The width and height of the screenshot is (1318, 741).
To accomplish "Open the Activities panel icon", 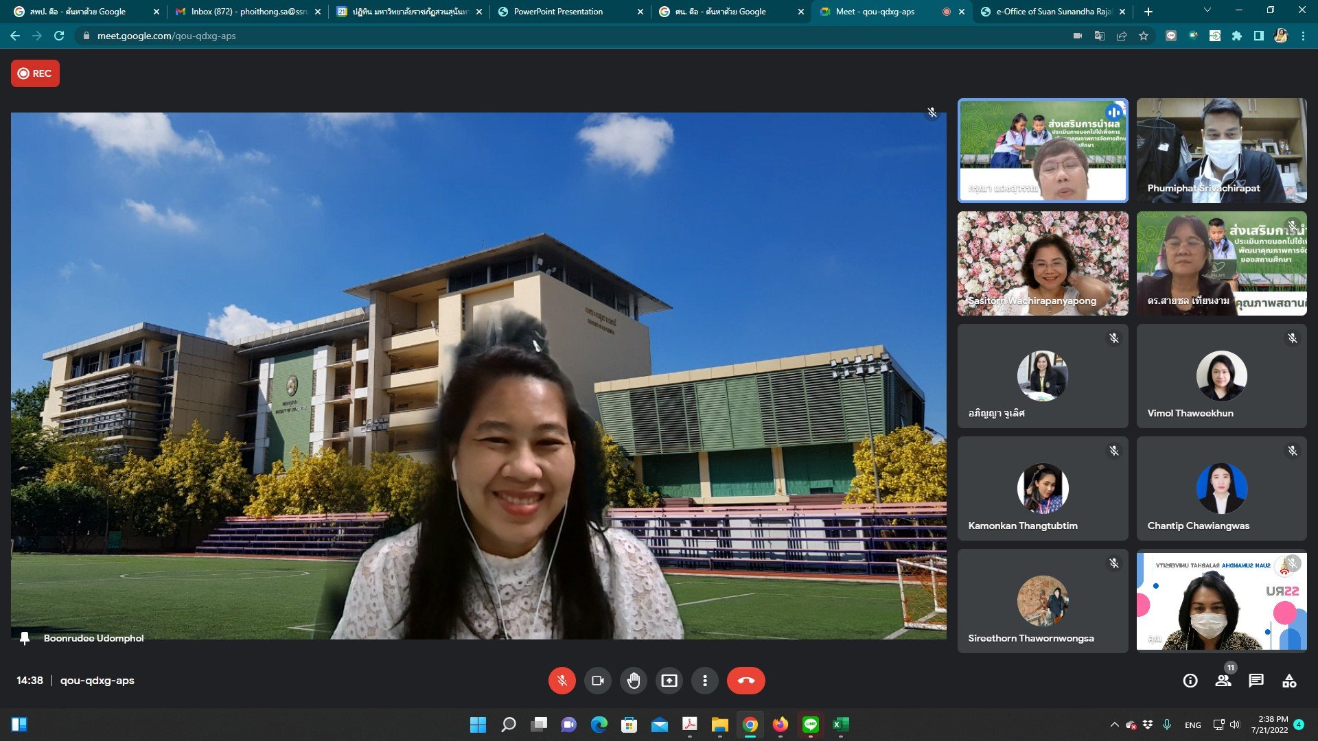I will pyautogui.click(x=1289, y=681).
